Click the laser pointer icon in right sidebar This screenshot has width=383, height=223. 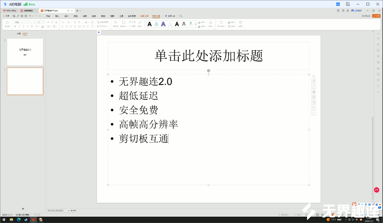[314, 86]
